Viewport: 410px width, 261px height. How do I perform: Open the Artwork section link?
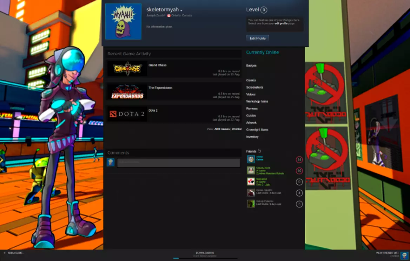(x=251, y=122)
